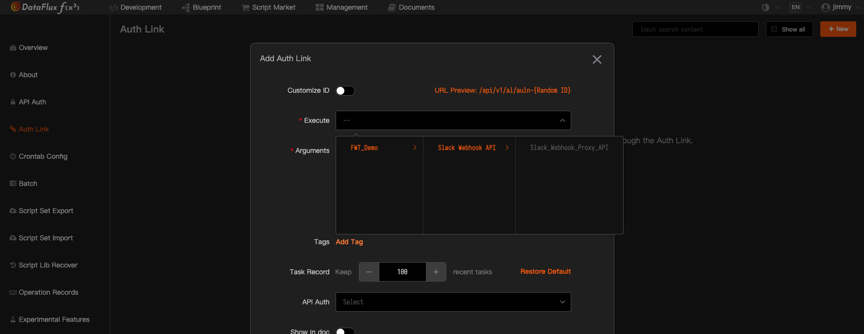The image size is (864, 334).
Task: Increase the task record count with plus
Action: tap(436, 272)
